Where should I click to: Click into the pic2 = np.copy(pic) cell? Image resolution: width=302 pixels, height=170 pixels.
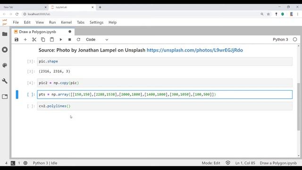(165, 83)
